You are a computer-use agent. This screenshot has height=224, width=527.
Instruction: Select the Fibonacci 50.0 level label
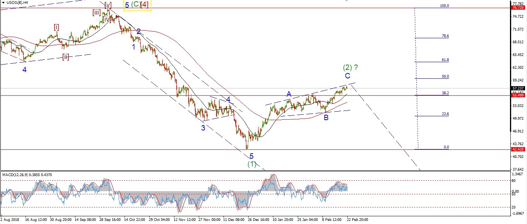(x=445, y=76)
